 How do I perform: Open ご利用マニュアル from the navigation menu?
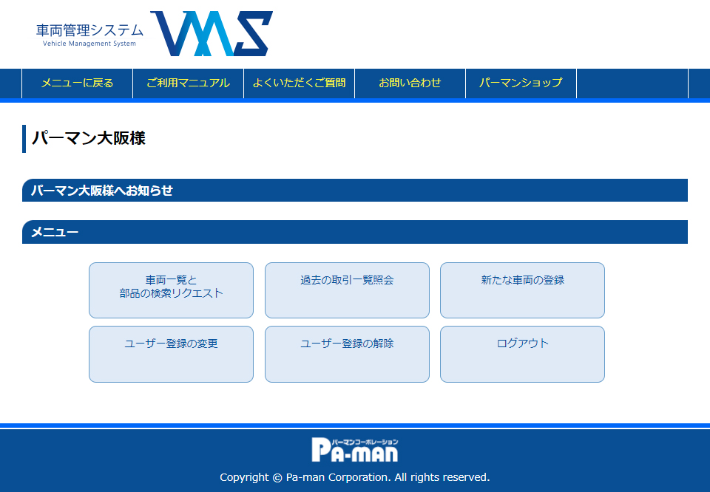pyautogui.click(x=187, y=83)
